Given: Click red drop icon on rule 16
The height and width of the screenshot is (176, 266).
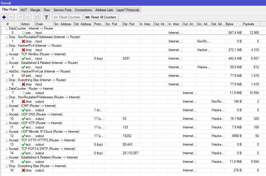Looking at the screenshot, I should click(23, 170).
